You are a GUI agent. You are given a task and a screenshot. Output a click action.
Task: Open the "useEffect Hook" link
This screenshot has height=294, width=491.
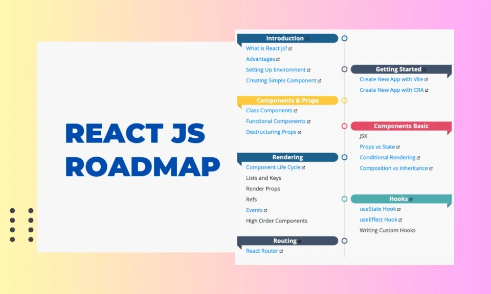point(377,219)
